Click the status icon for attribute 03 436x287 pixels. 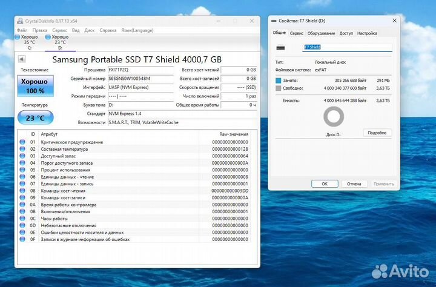pos(22,156)
